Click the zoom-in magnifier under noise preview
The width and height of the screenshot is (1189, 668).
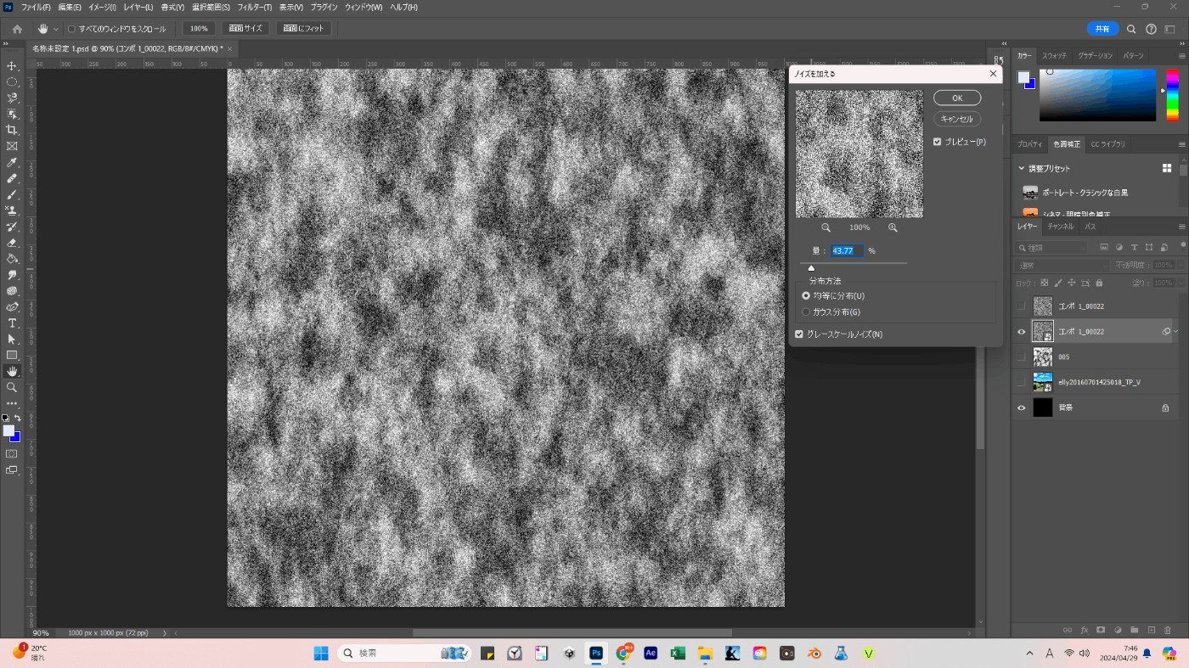(893, 227)
